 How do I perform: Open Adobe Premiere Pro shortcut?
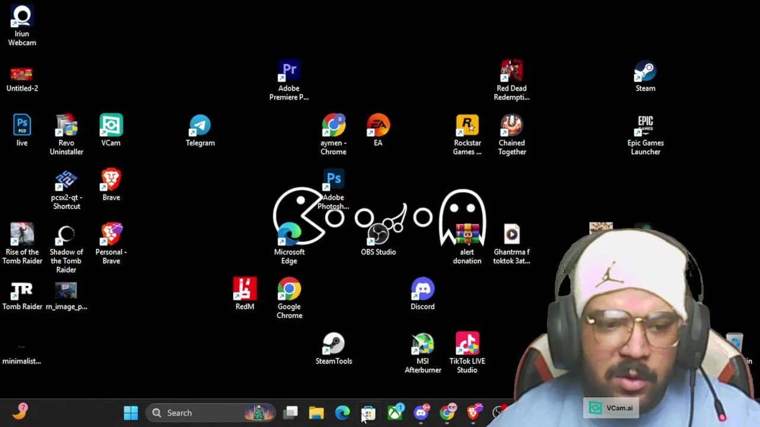289,80
